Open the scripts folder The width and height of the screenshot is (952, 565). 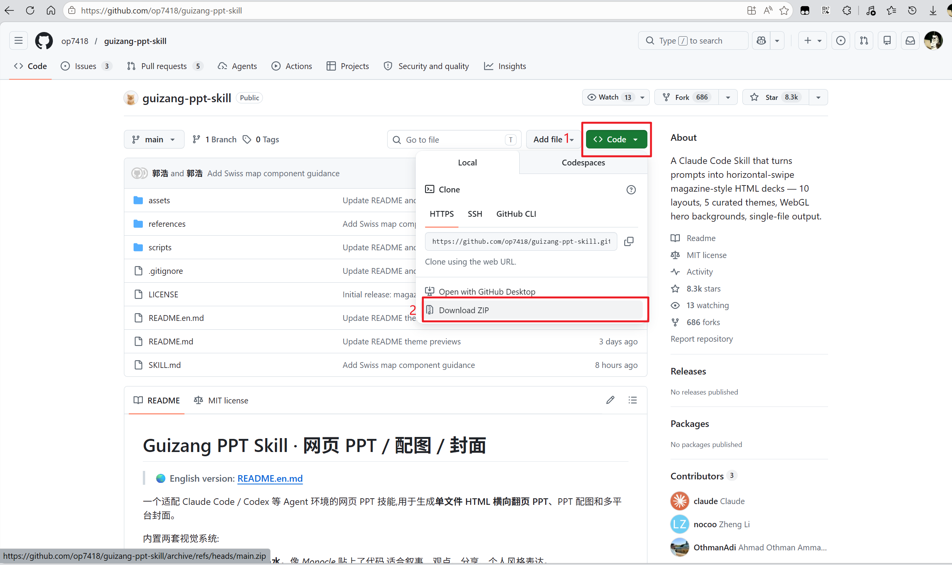point(160,247)
